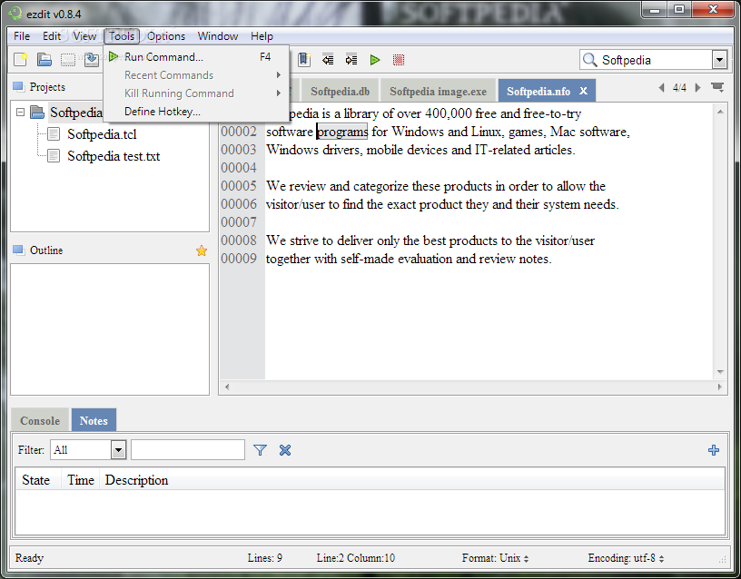Viewport: 741px width, 579px height.
Task: Switch to the Console tab
Action: (40, 420)
